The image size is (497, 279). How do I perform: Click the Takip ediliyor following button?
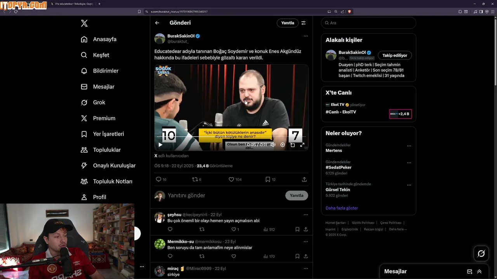pyautogui.click(x=395, y=55)
